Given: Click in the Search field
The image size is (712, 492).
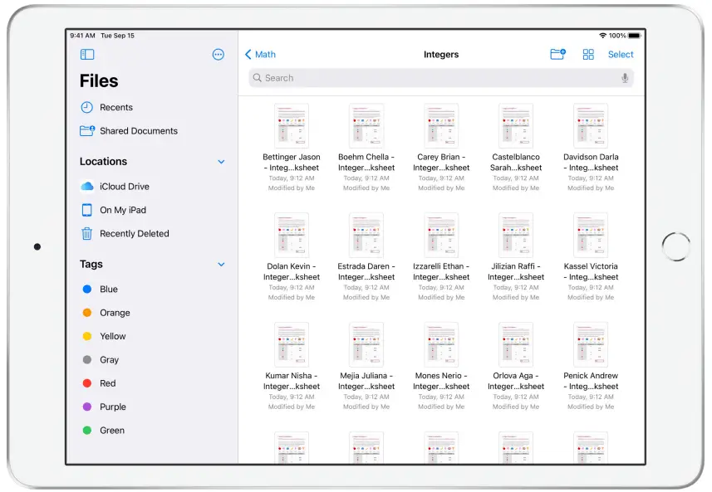Looking at the screenshot, I should 441,78.
